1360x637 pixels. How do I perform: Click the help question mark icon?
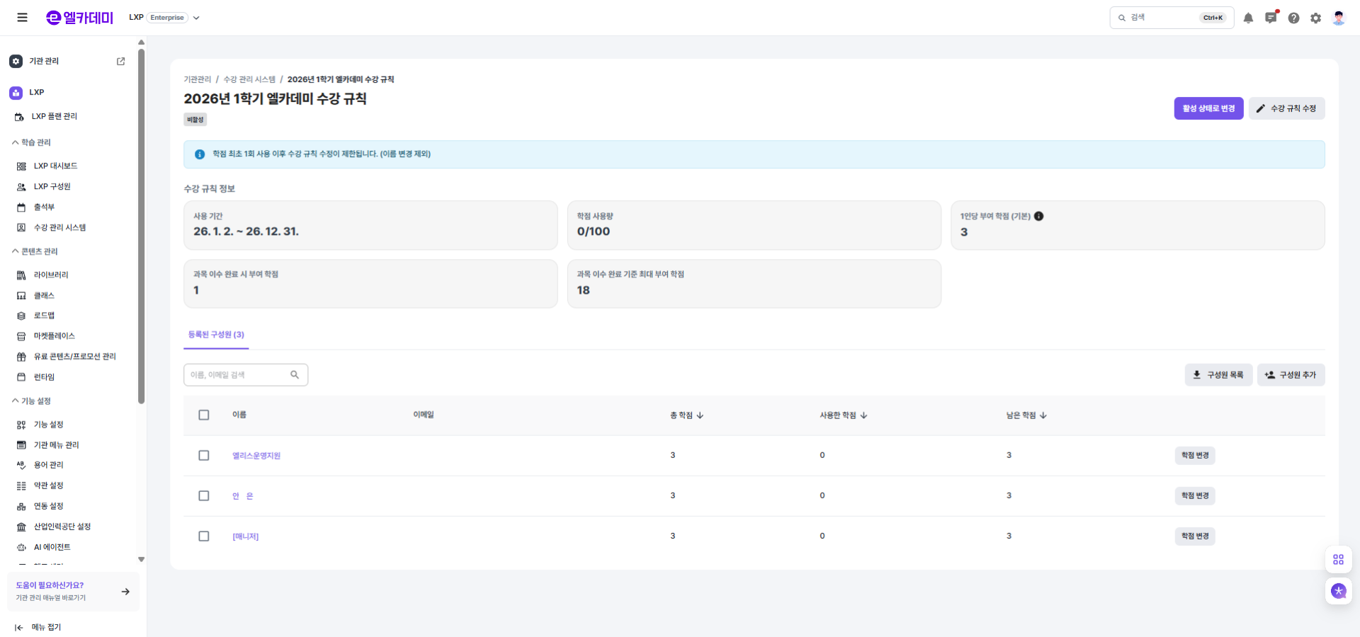pos(1293,18)
